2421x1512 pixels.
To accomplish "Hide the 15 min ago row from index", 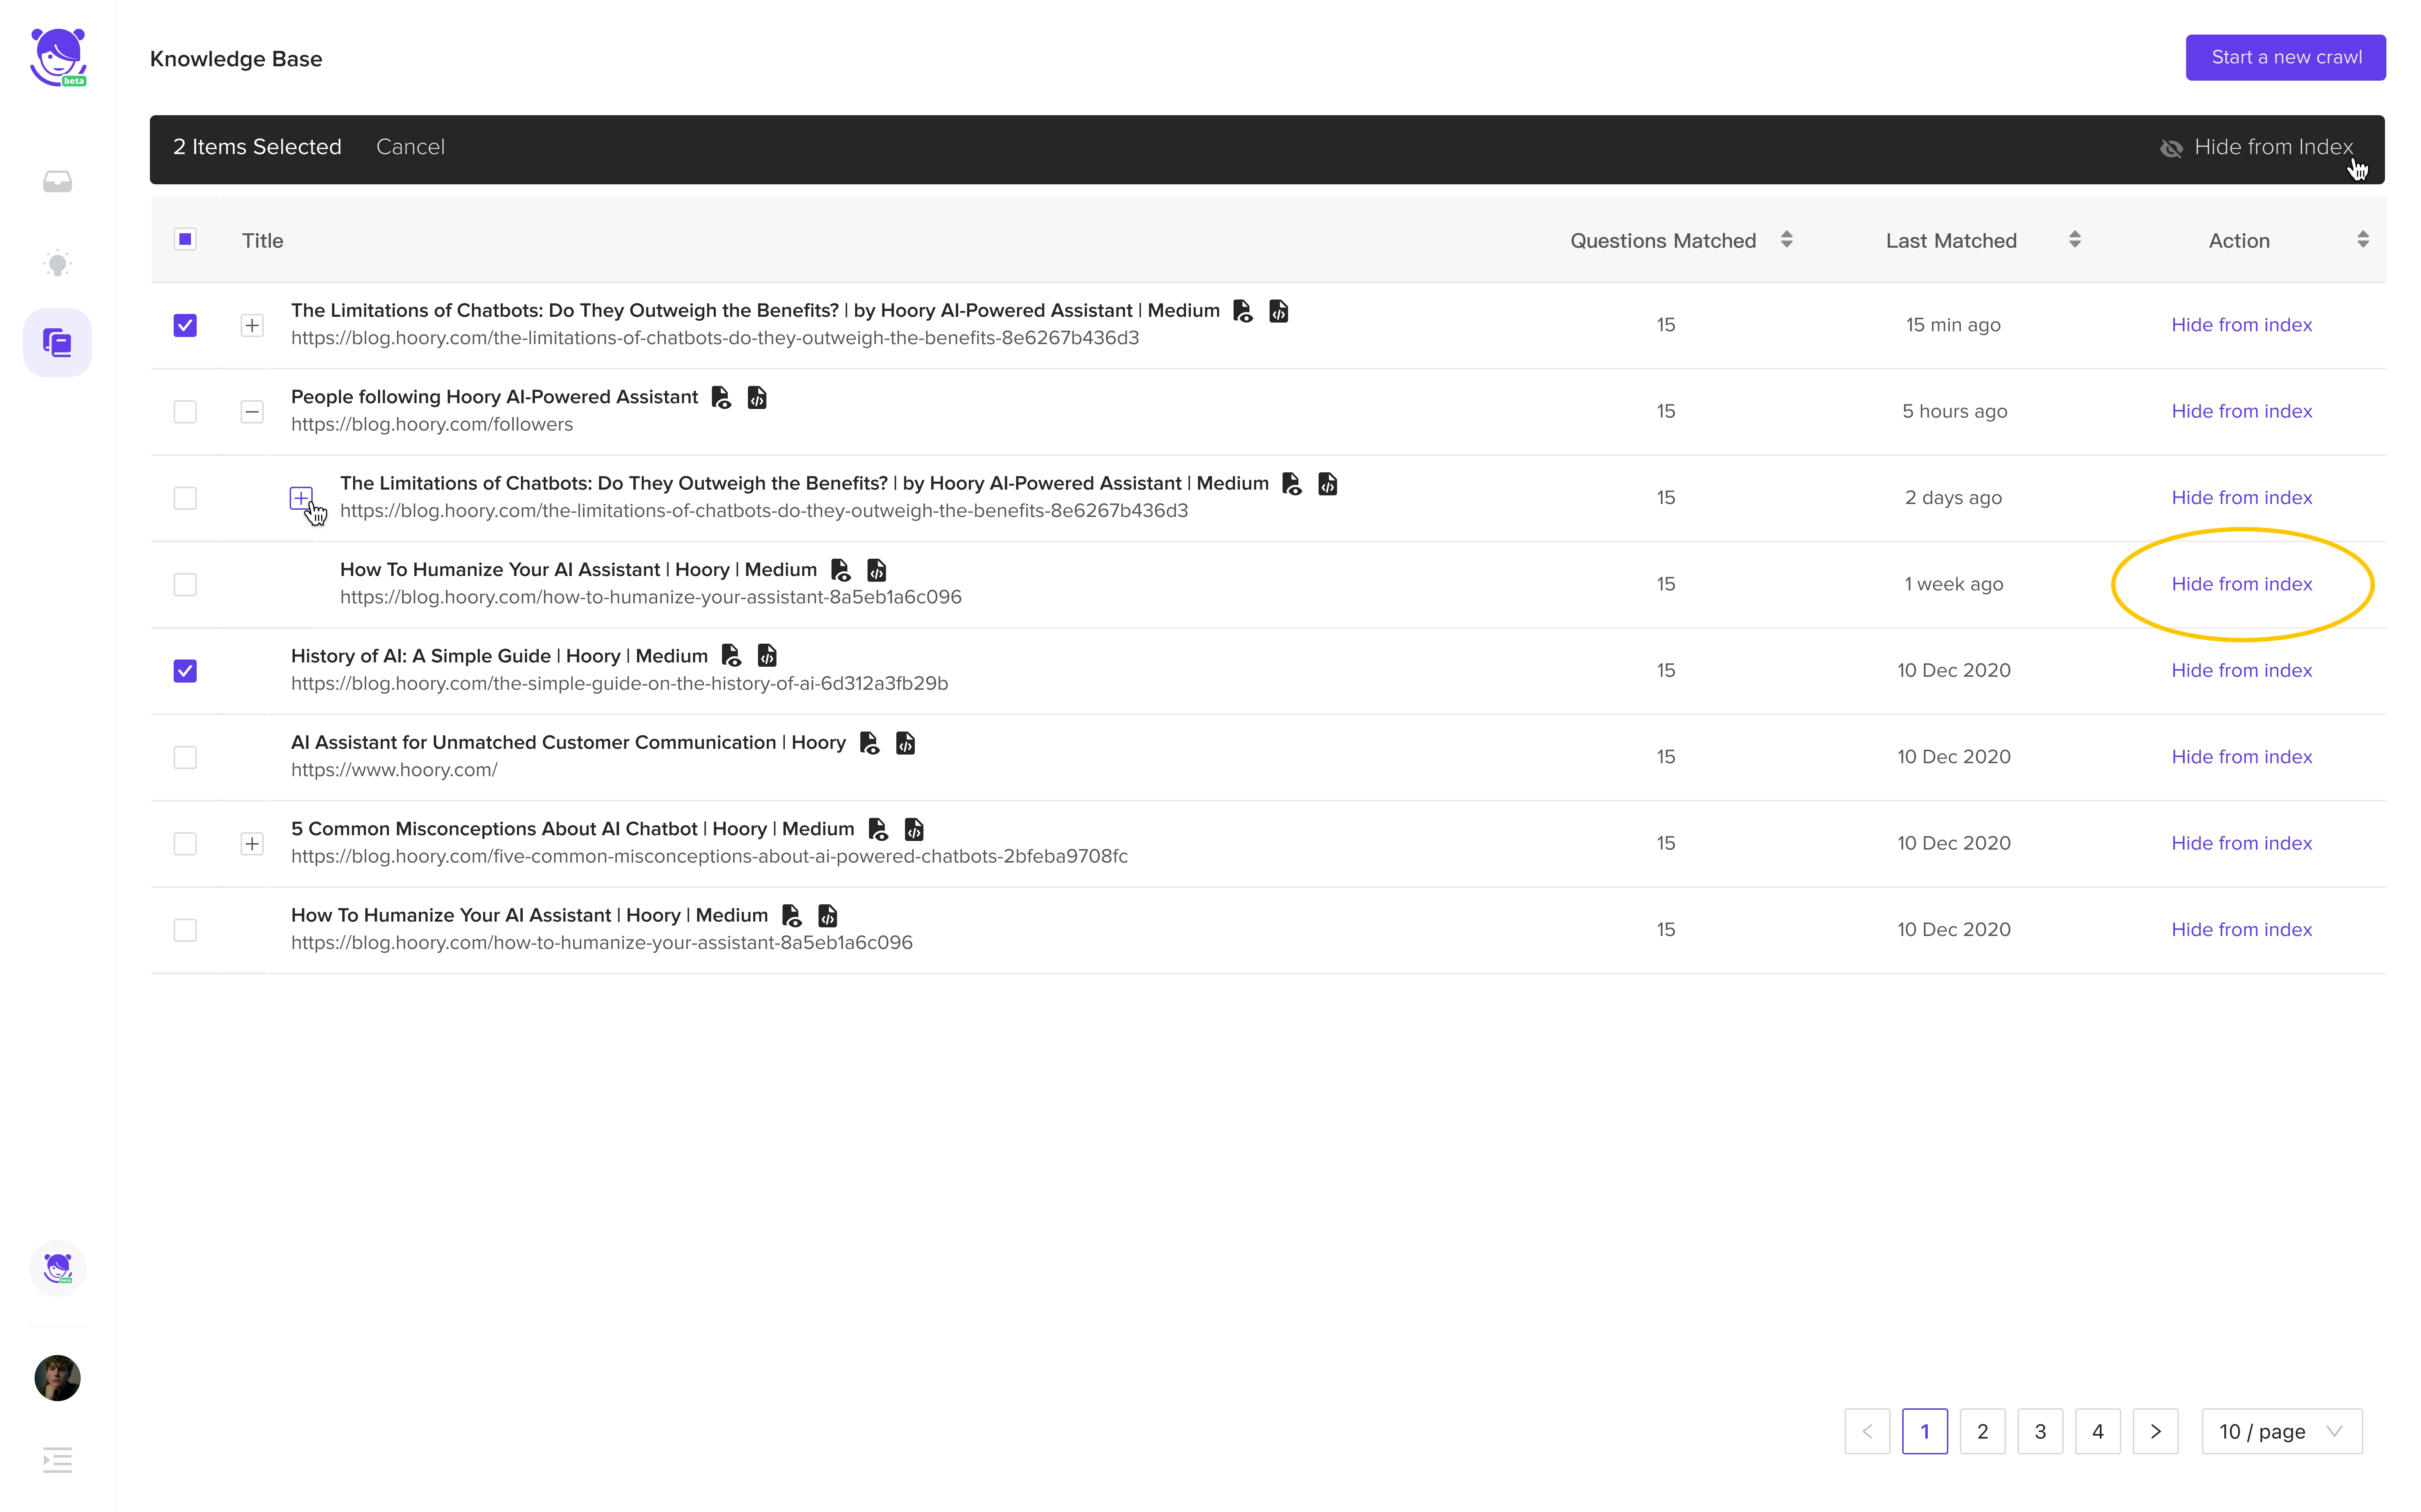I will pos(2242,325).
